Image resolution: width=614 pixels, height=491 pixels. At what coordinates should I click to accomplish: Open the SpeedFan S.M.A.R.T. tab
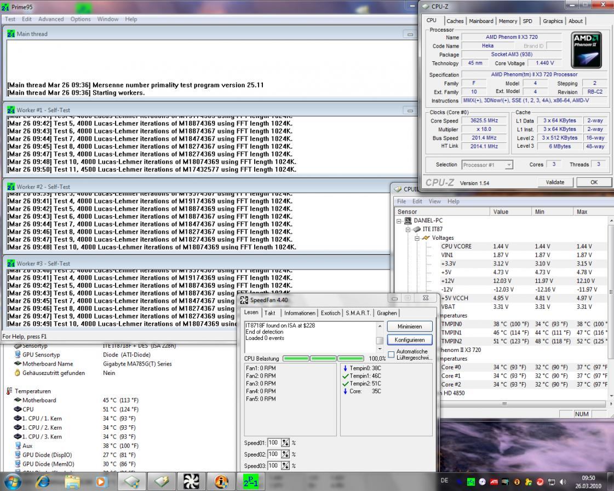[358, 313]
